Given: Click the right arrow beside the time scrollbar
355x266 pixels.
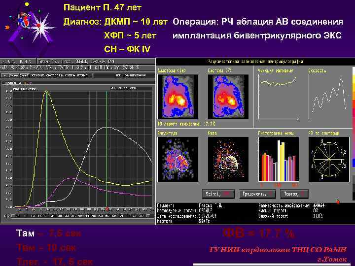Looking at the screenshot, I should pos(8,216).
